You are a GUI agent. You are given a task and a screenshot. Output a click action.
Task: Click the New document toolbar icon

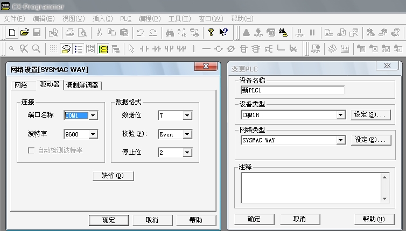(x=12, y=32)
